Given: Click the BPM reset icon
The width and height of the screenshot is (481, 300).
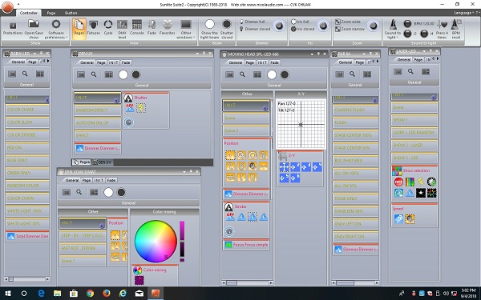Looking at the screenshot, I should pos(456,29).
